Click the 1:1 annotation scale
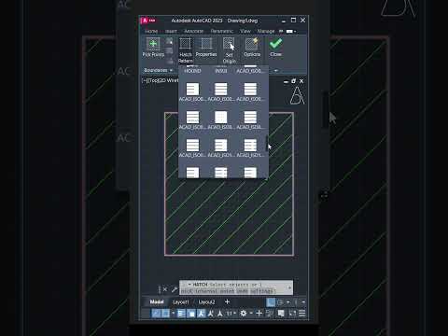 [x=229, y=314]
